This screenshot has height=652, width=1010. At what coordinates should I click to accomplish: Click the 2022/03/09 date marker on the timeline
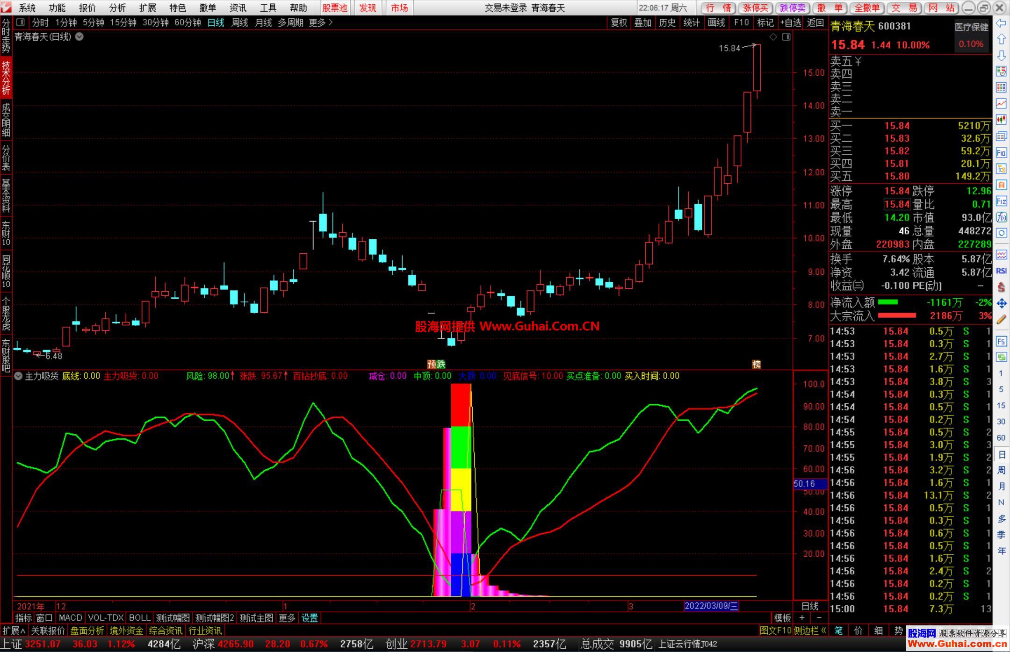tap(711, 606)
